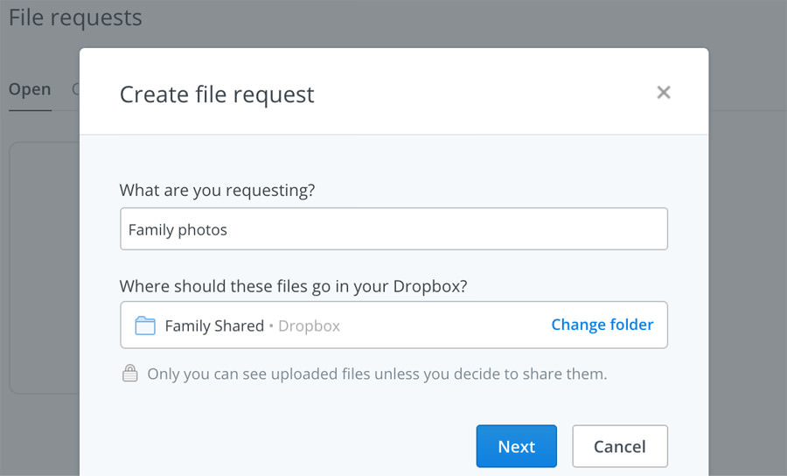
Task: Click the Next button
Action: (x=517, y=446)
